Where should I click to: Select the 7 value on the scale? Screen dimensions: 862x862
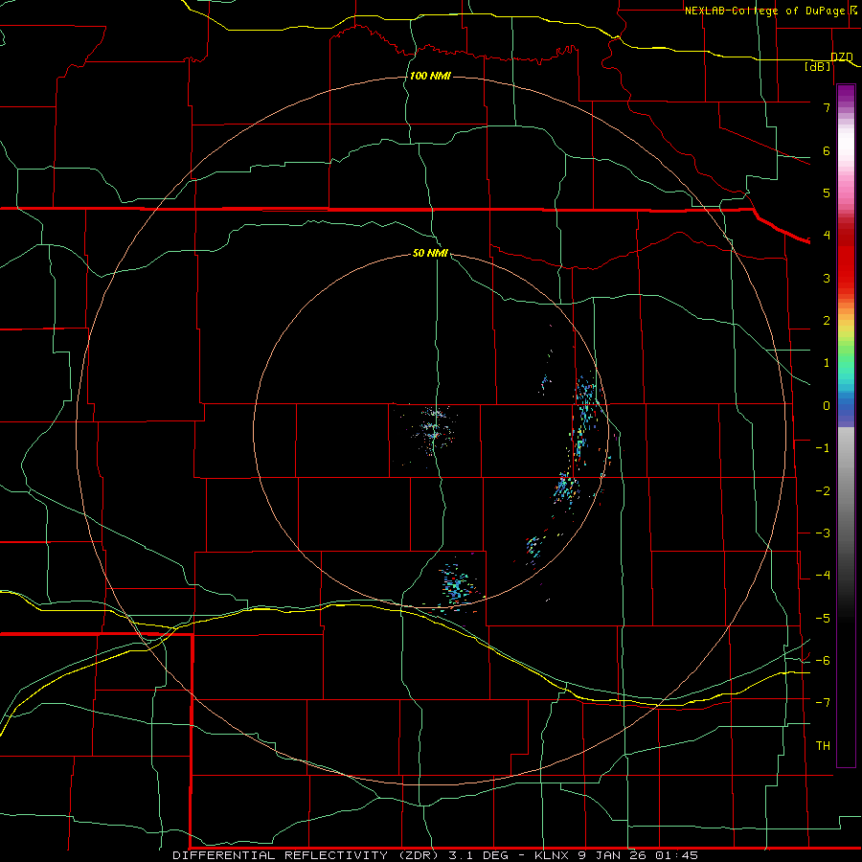pyautogui.click(x=827, y=107)
